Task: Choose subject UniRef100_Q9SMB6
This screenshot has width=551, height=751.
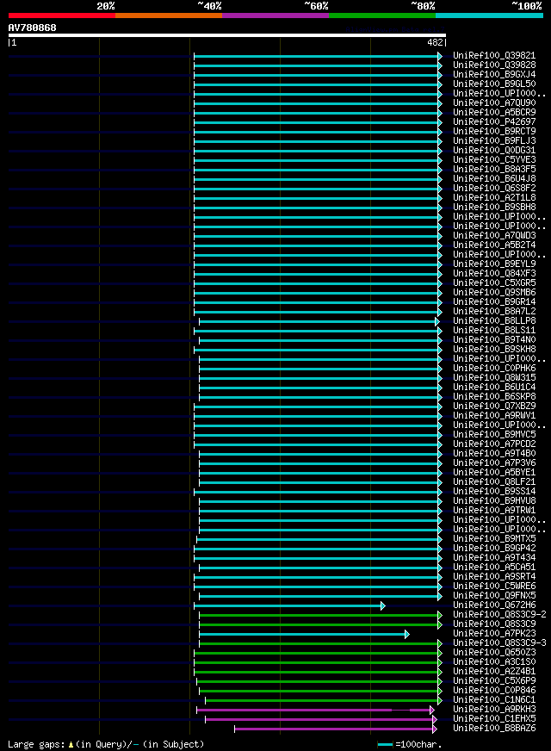Action: click(494, 292)
